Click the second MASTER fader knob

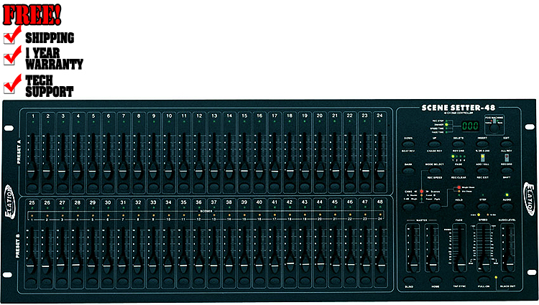(432, 265)
